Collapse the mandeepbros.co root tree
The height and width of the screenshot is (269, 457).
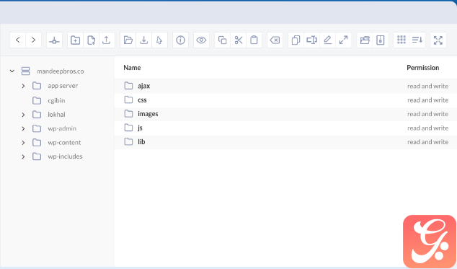pos(12,71)
